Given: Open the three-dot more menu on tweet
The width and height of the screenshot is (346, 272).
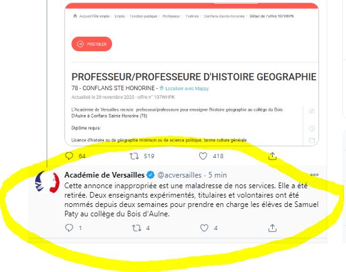Looking at the screenshot, I should click(x=314, y=174).
